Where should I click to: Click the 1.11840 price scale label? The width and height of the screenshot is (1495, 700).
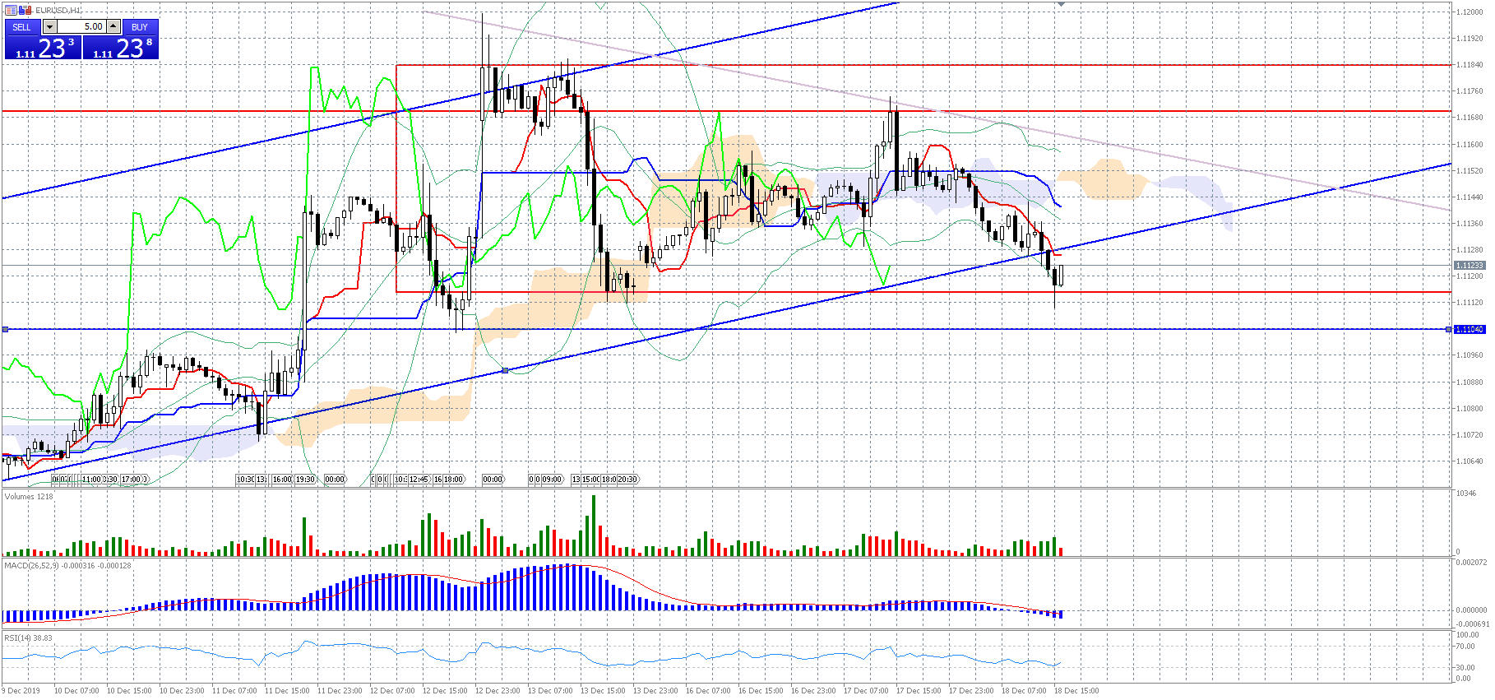pos(1470,65)
